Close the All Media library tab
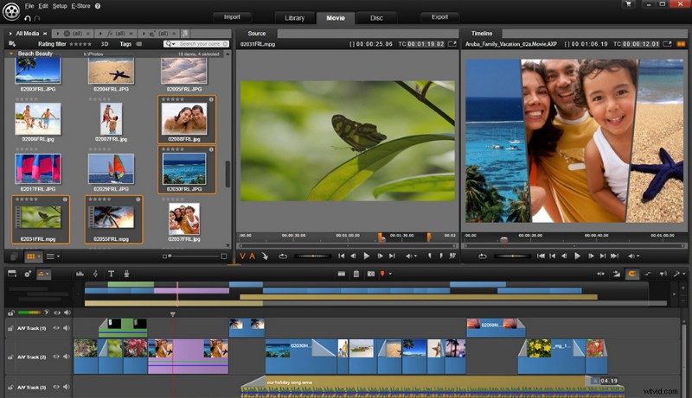Screen dimensions: 692x398 click(45, 34)
